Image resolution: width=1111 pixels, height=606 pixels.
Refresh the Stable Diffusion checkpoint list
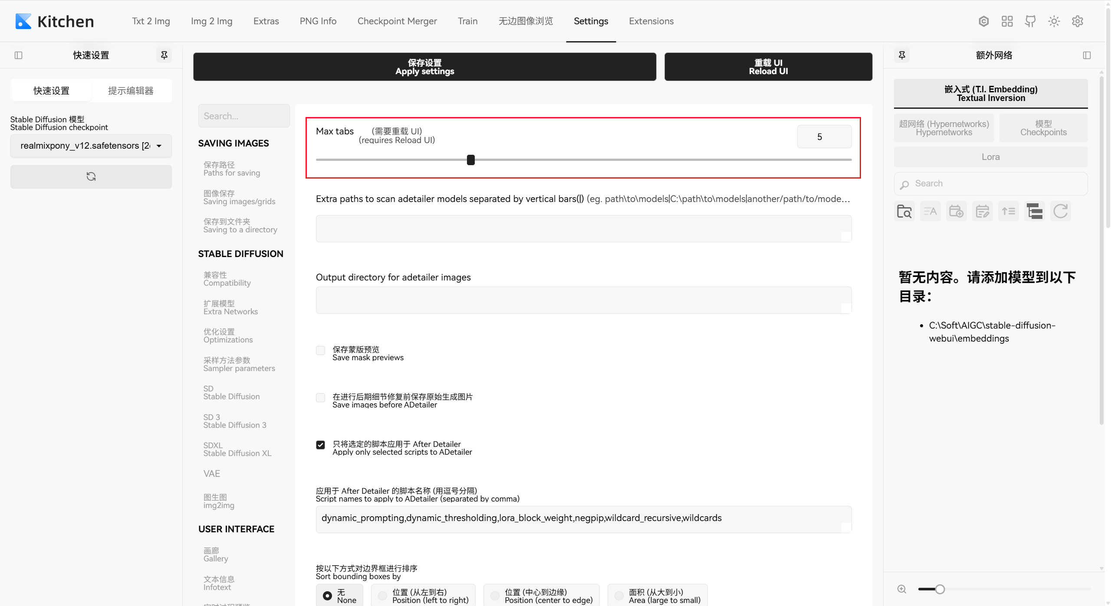[91, 176]
